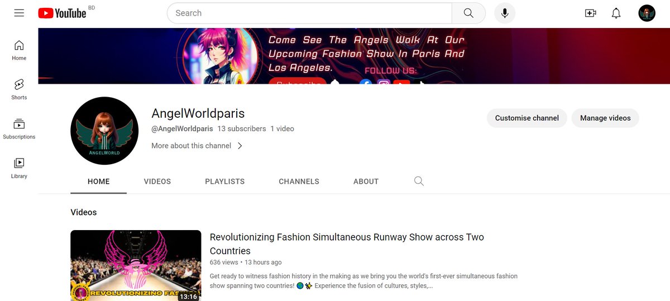Click the FOLLOW US text in banner
The width and height of the screenshot is (670, 301).
(391, 71)
